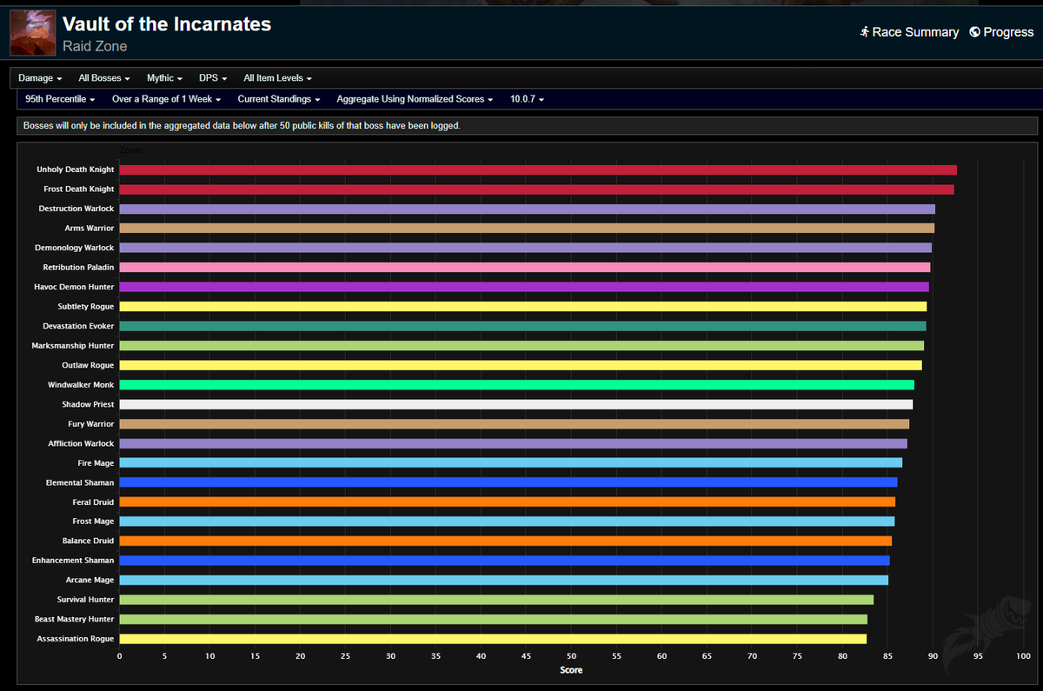Click the running-figure icon beside Race Summary
Viewport: 1043px width, 691px height.
click(x=865, y=32)
